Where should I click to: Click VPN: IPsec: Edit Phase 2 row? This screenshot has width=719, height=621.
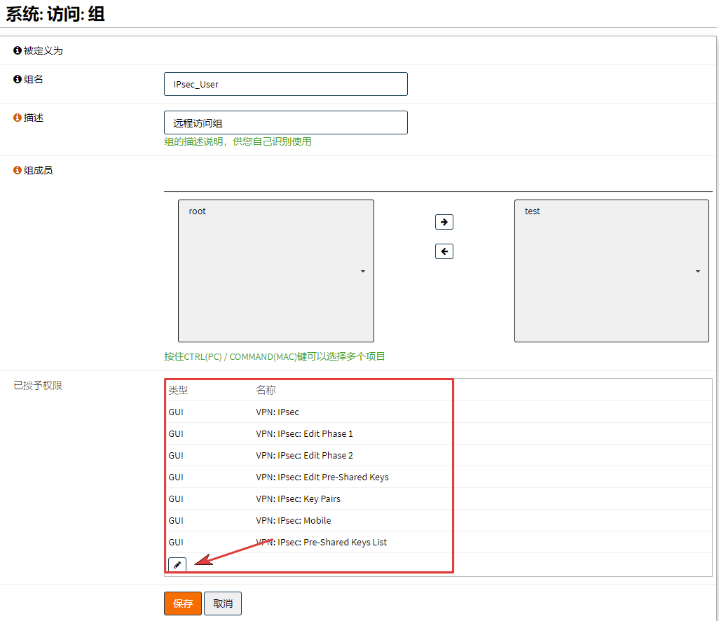coord(304,455)
